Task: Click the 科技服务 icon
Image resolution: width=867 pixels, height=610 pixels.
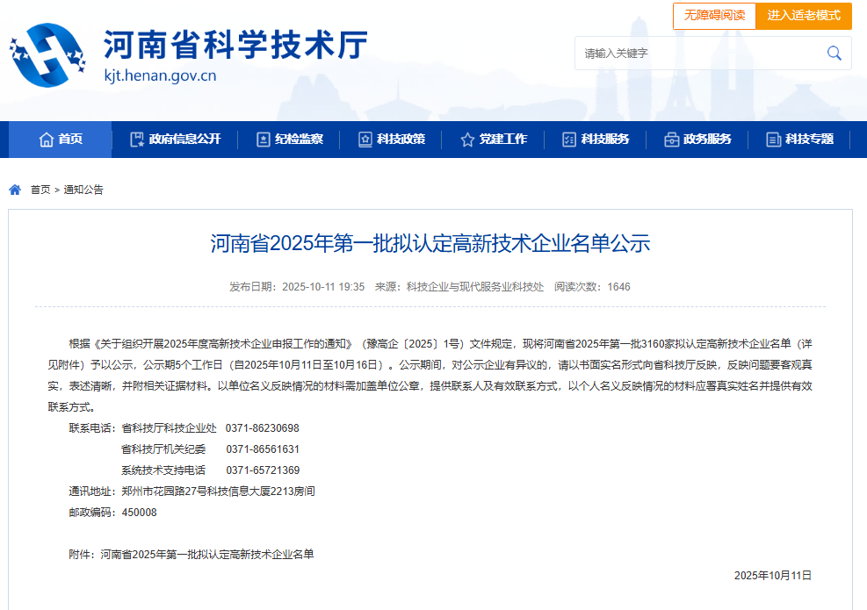Action: coord(567,139)
